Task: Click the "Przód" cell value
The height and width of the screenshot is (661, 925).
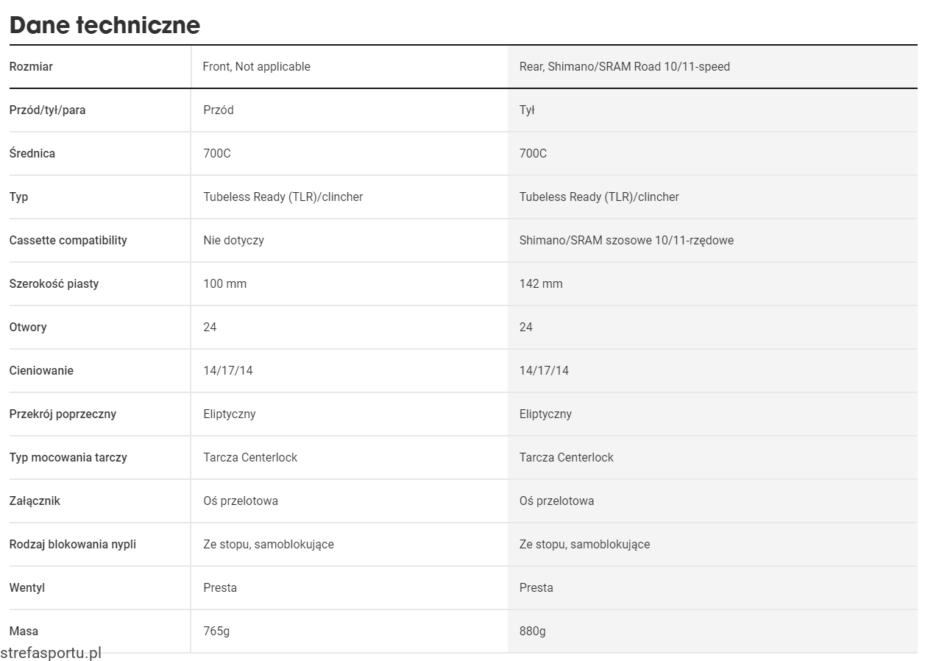Action: (219, 110)
